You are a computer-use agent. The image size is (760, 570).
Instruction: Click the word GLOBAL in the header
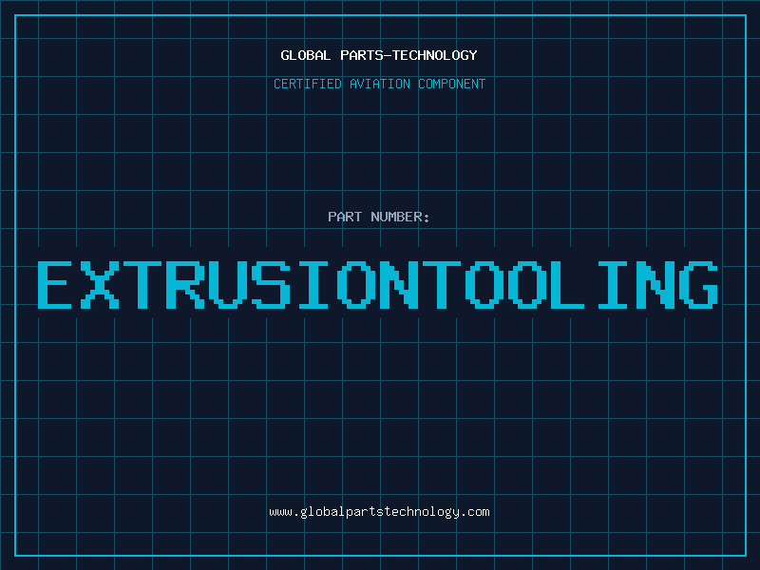coord(306,55)
